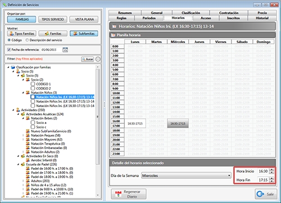
Task: Click the Adultos (203) subfamily icon
Action: click(28, 181)
